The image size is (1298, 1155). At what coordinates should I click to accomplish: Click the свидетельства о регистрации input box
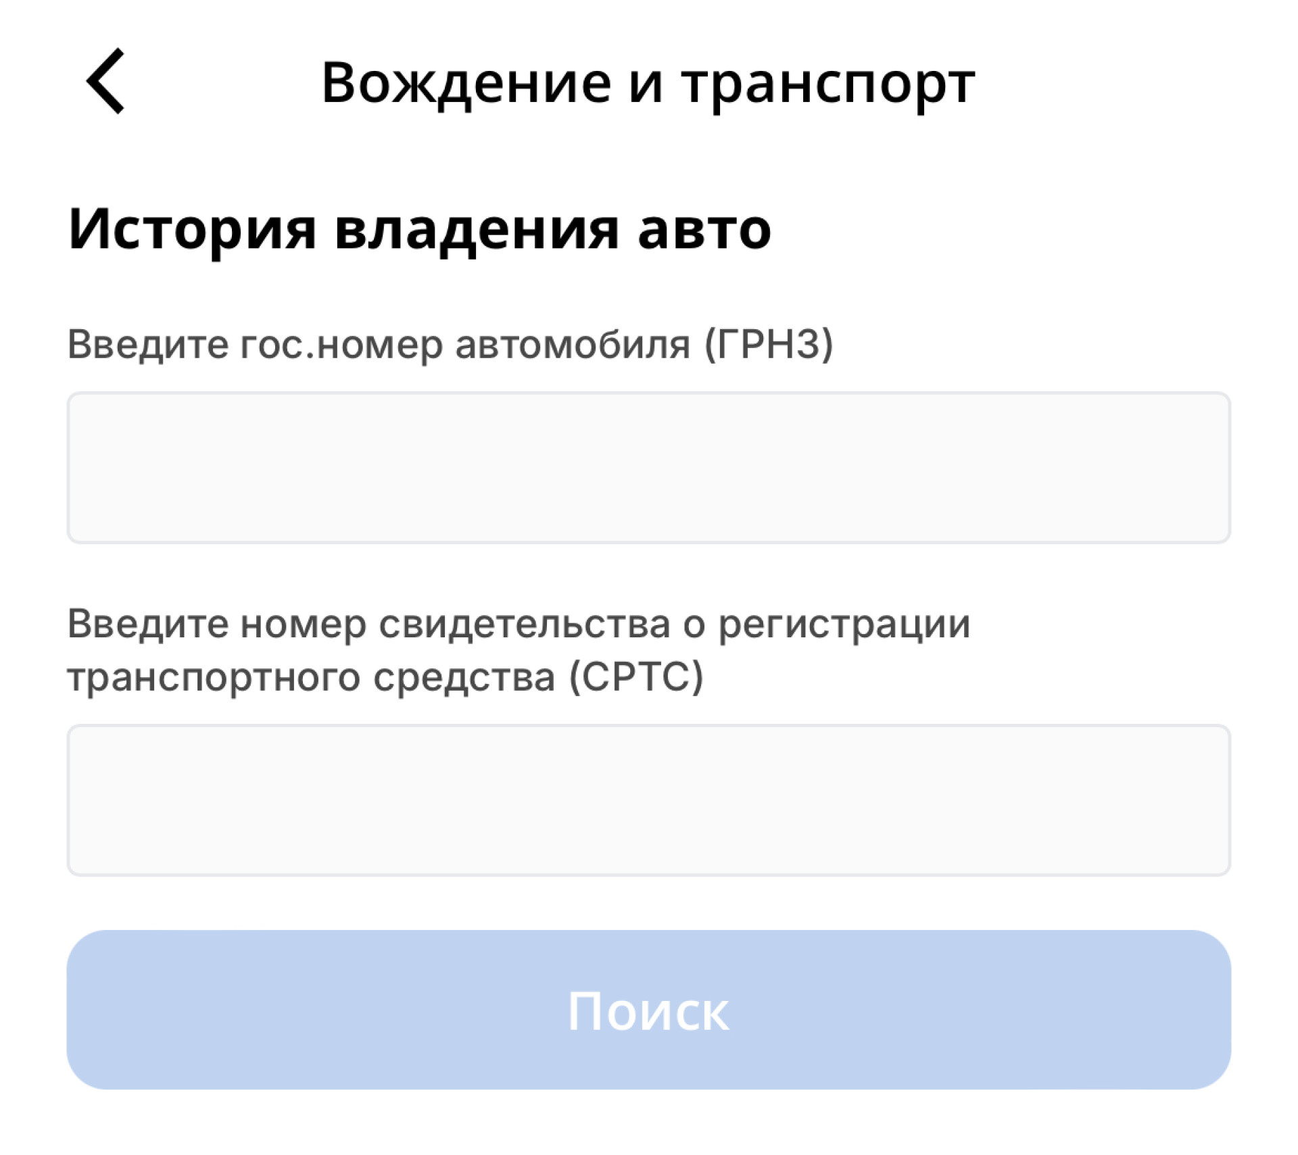click(648, 800)
